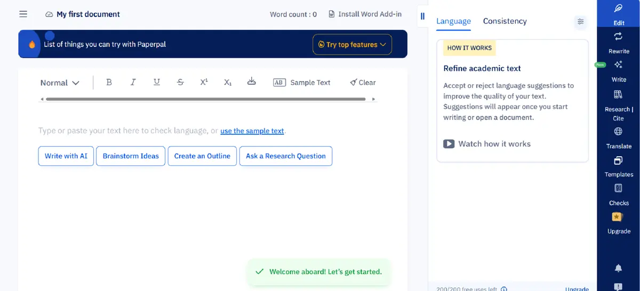Click the toolbar scrollbar right arrow
The height and width of the screenshot is (291, 640).
click(373, 99)
